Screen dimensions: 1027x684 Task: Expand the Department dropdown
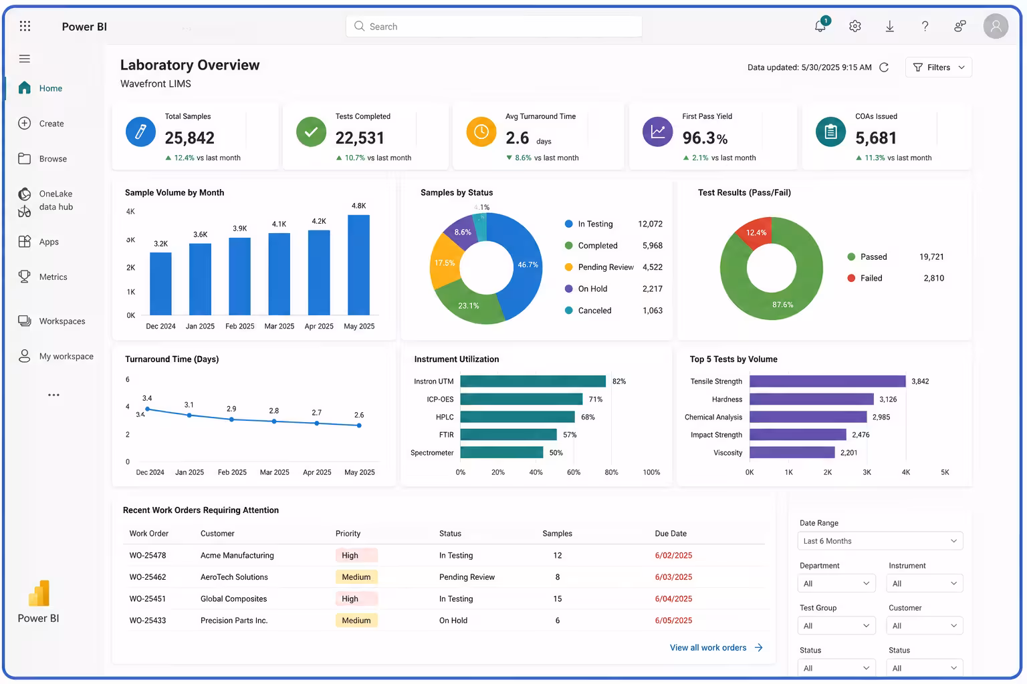point(836,583)
